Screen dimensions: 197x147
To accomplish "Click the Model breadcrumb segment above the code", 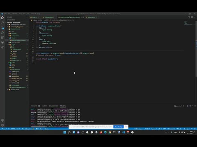I will [x=46, y=20].
